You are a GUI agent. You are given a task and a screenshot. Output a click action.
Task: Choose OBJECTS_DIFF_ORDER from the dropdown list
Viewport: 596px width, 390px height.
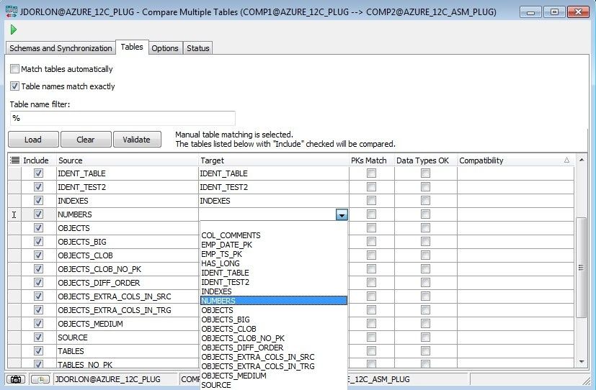click(x=274, y=348)
